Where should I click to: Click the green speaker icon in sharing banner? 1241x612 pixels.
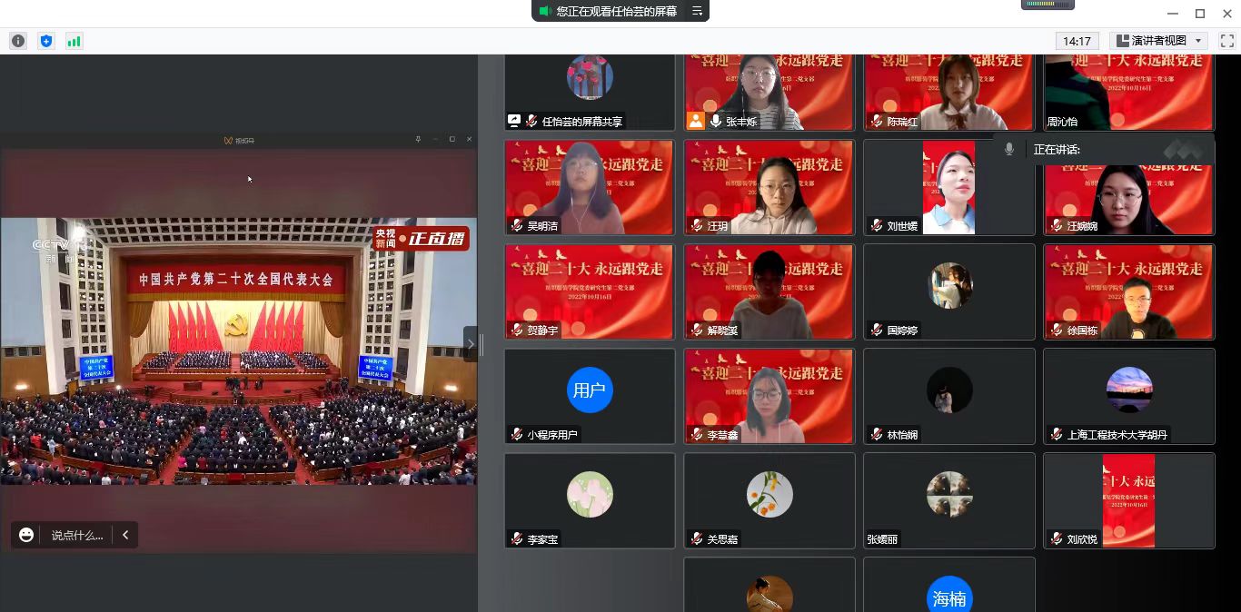pyautogui.click(x=544, y=11)
